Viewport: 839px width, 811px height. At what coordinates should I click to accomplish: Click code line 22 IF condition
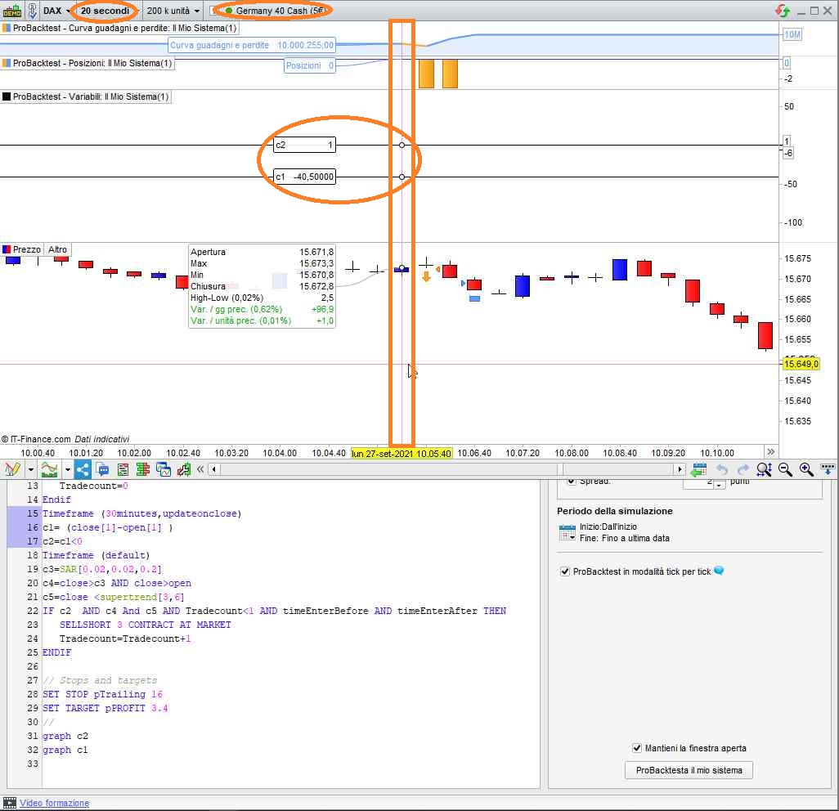coord(274,611)
